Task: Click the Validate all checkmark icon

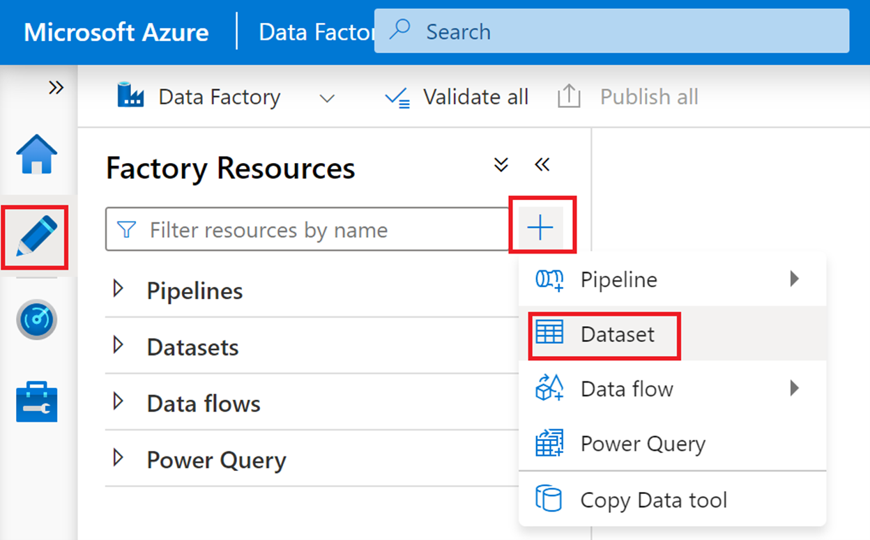Action: [x=397, y=98]
